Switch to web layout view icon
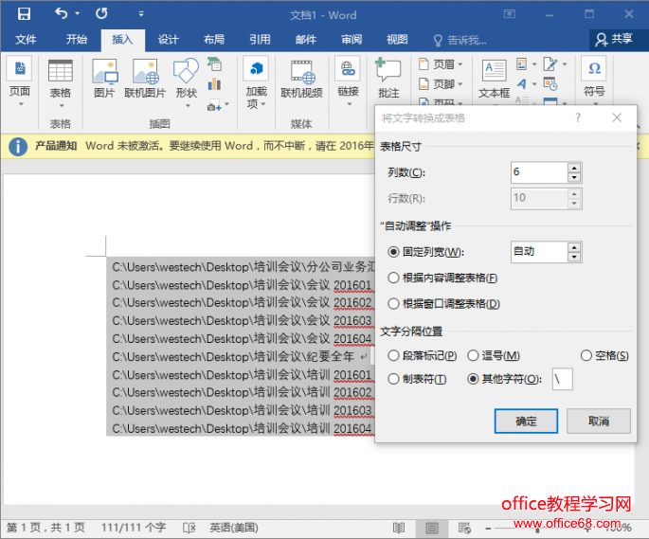The width and height of the screenshot is (649, 539). (x=464, y=528)
